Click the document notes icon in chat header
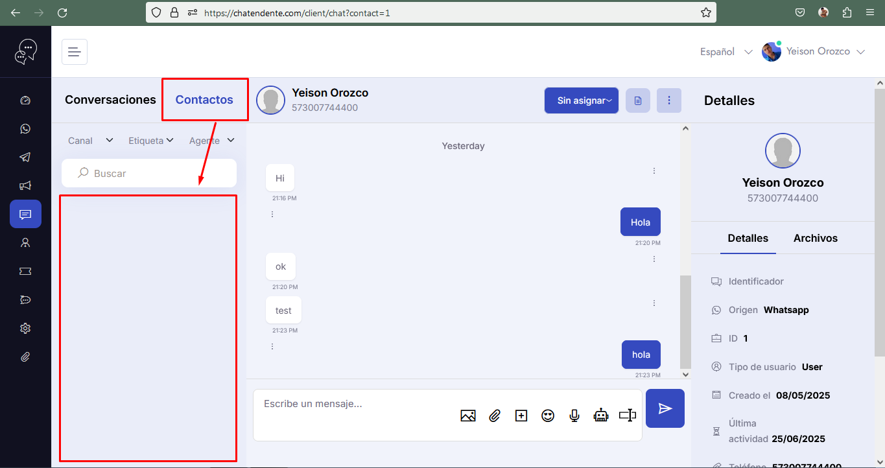The width and height of the screenshot is (885, 468). click(638, 100)
